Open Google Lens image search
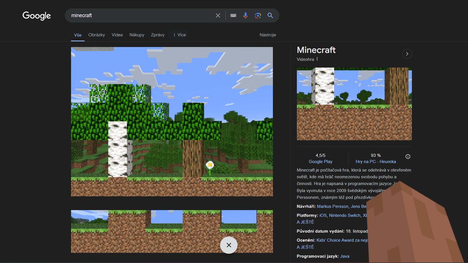Image resolution: width=468 pixels, height=263 pixels. point(258,15)
